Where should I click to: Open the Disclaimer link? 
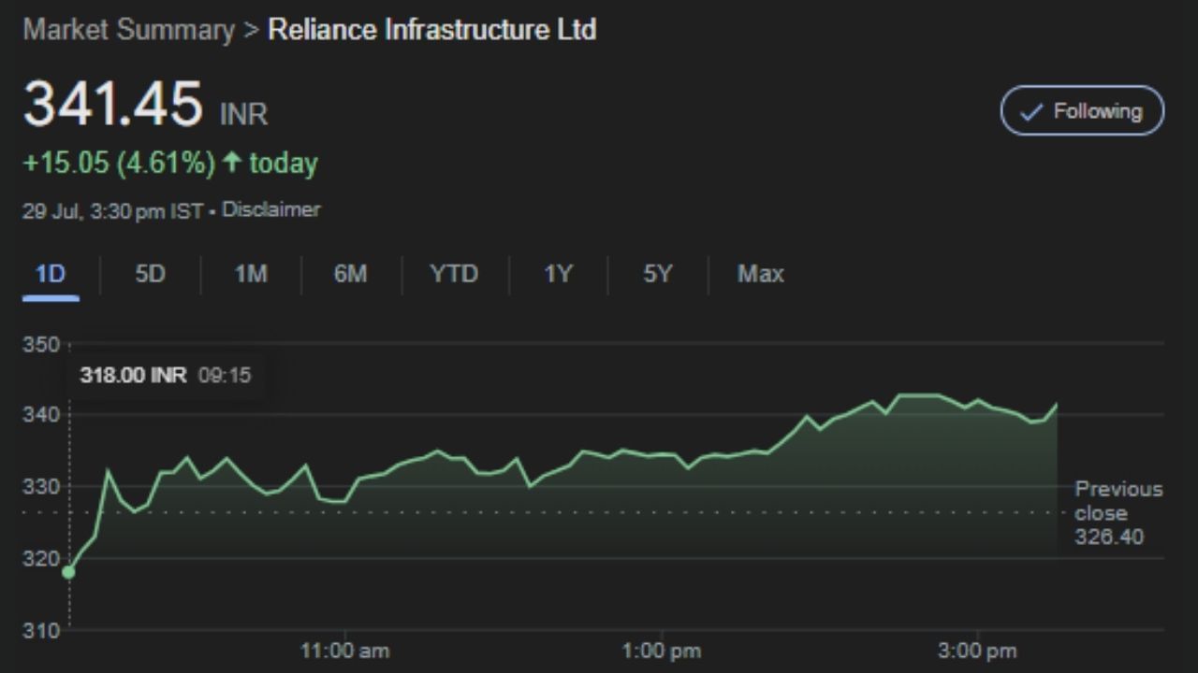[x=270, y=210]
